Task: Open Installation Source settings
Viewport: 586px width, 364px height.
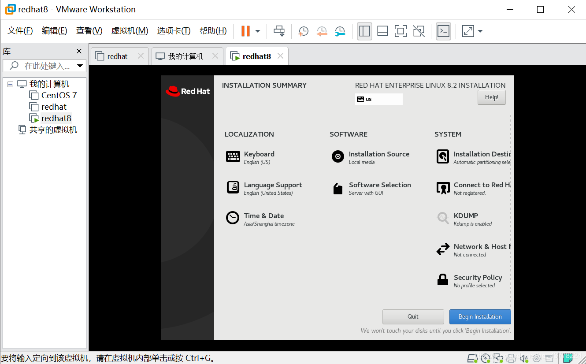Action: click(371, 157)
